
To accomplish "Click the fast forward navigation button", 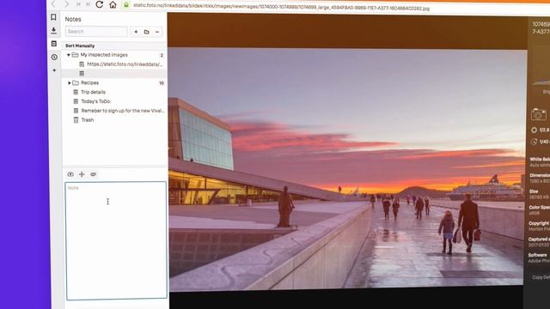I will (89, 4).
